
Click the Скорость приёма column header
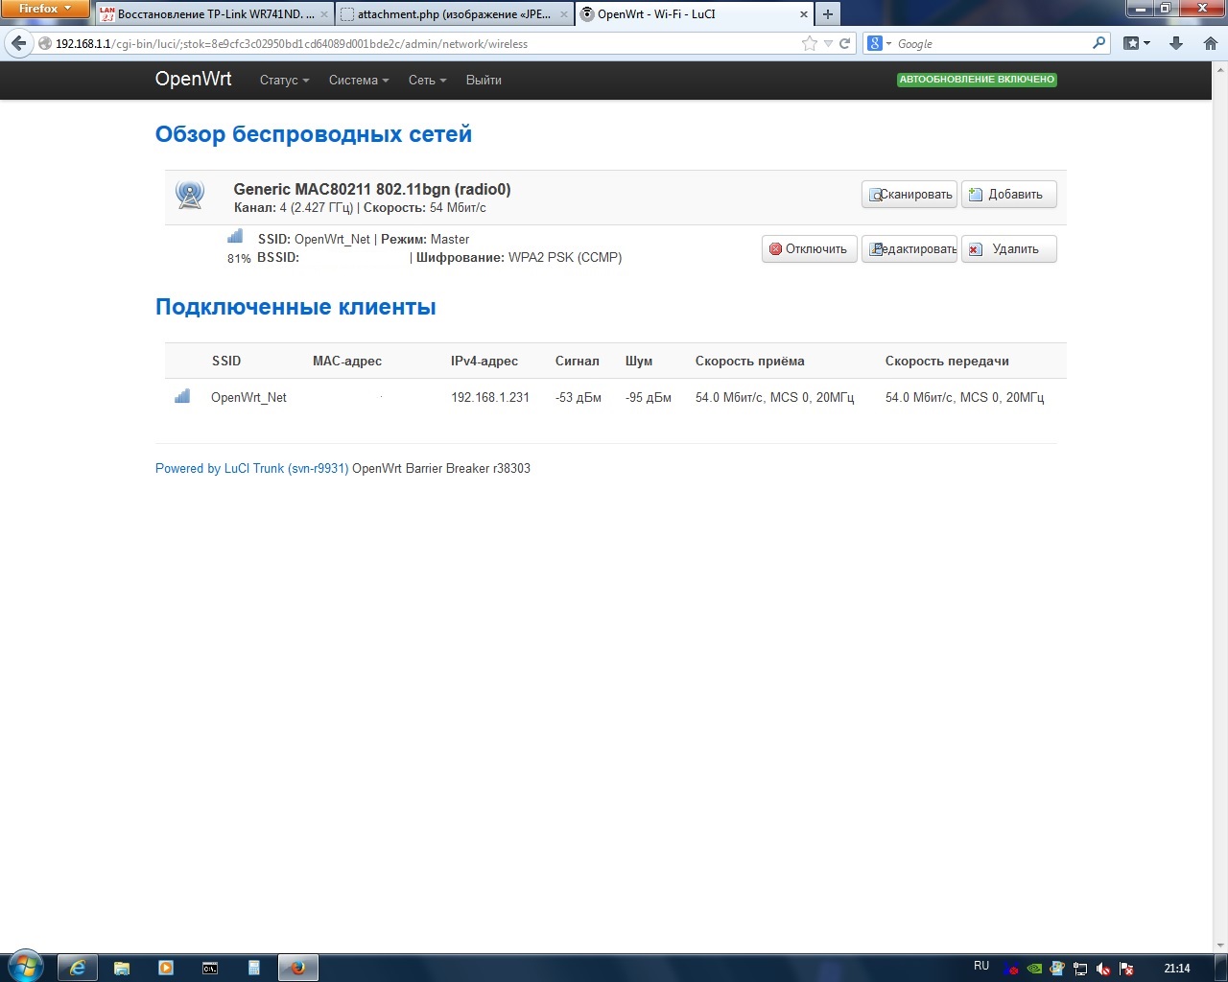(x=750, y=362)
